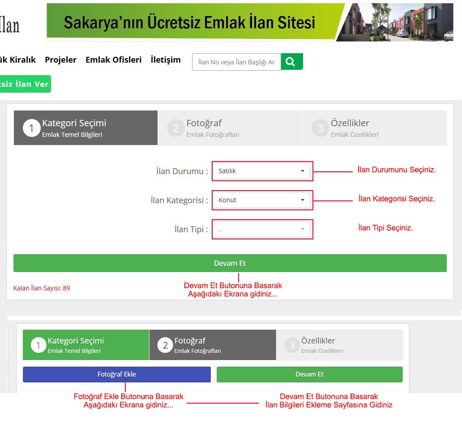This screenshot has height=430, width=462.
Task: Click the number 1 circle on the dark gray Kategori Seçimi step
Action: point(31,128)
